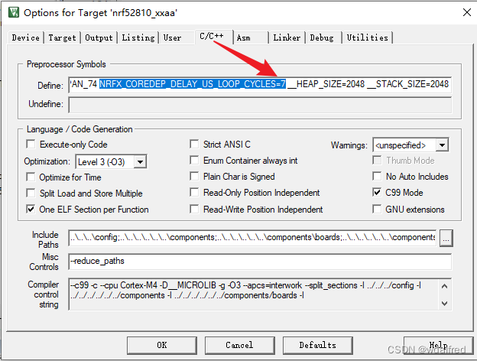Enable Strict ANSI C checkbox
Image resolution: width=477 pixels, height=361 pixels.
pos(194,144)
